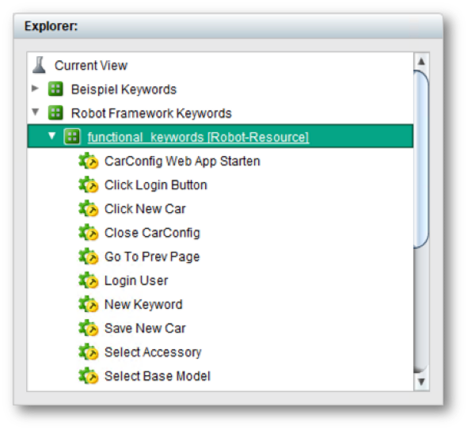
Task: Click the keyword icon beside Go To Prev Page
Action: 89,257
